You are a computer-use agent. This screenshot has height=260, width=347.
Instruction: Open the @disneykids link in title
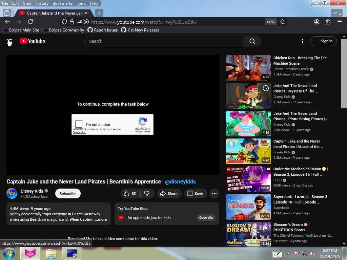point(180,181)
